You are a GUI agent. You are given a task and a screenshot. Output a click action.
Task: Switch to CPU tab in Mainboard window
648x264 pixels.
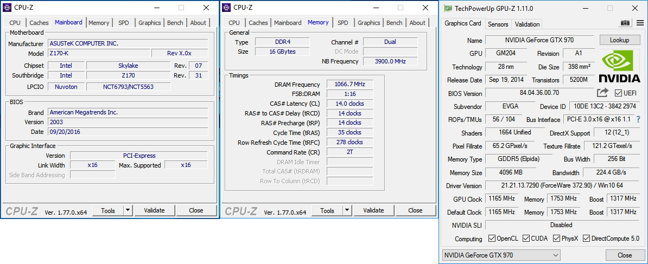click(x=15, y=23)
